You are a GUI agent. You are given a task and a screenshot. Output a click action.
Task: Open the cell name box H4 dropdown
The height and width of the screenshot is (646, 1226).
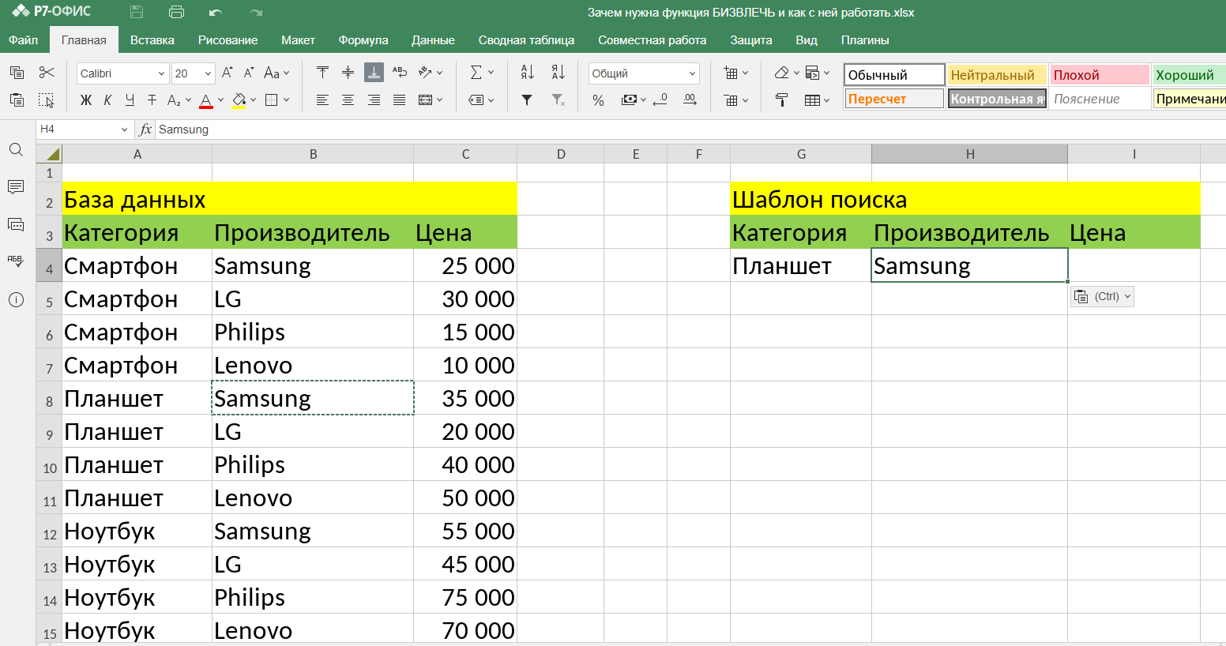tap(124, 130)
